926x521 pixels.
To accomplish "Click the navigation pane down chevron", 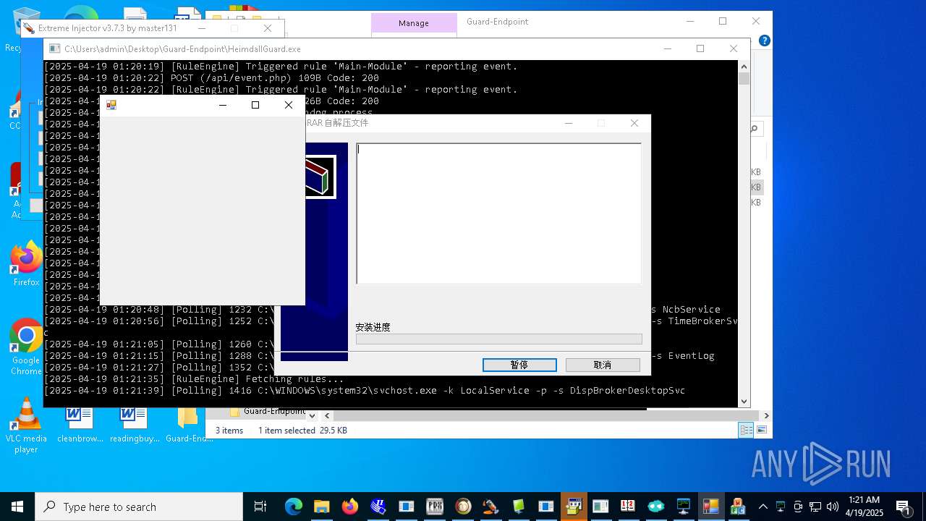I will pyautogui.click(x=312, y=415).
